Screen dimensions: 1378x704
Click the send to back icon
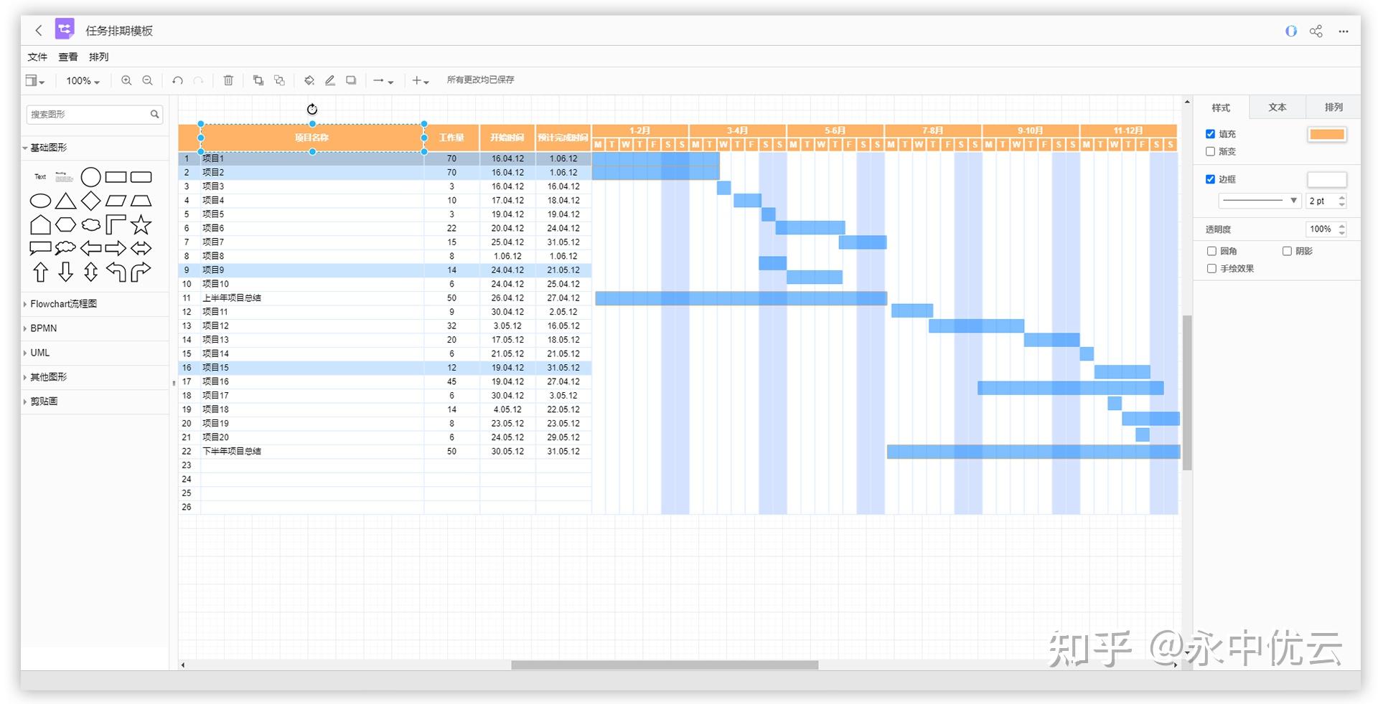pyautogui.click(x=279, y=80)
